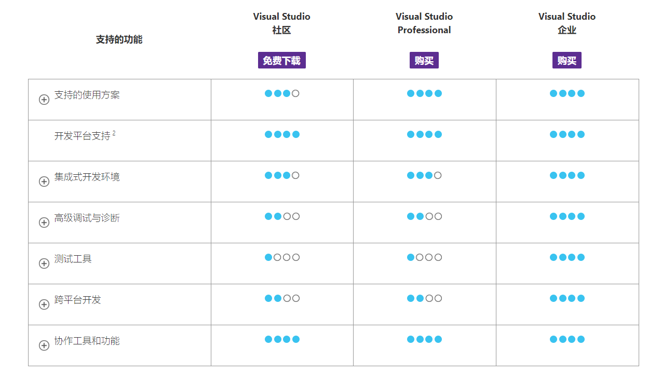
Task: Expand the 高级调试与诊断 row plus icon
Action: 44,223
